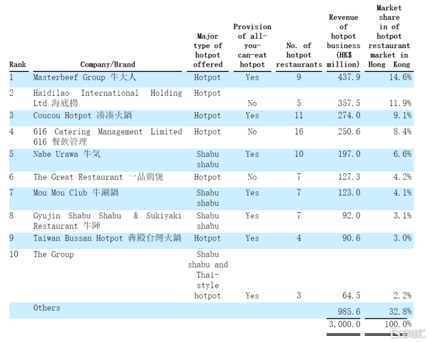Select 'Market share' column header
The height and width of the screenshot is (342, 429).
click(389, 36)
